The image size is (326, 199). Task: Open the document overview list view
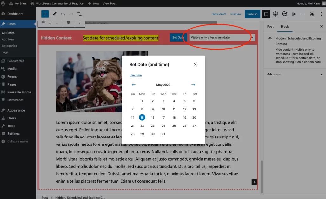(x=79, y=14)
